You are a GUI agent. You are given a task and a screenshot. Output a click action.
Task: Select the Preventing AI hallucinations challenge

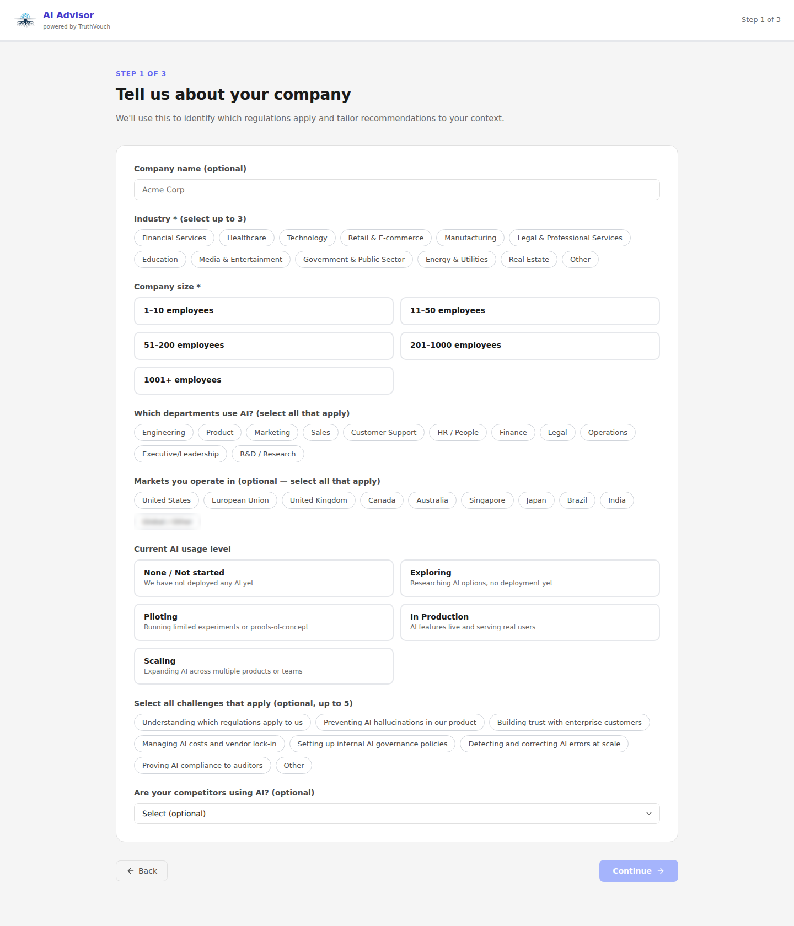click(399, 722)
